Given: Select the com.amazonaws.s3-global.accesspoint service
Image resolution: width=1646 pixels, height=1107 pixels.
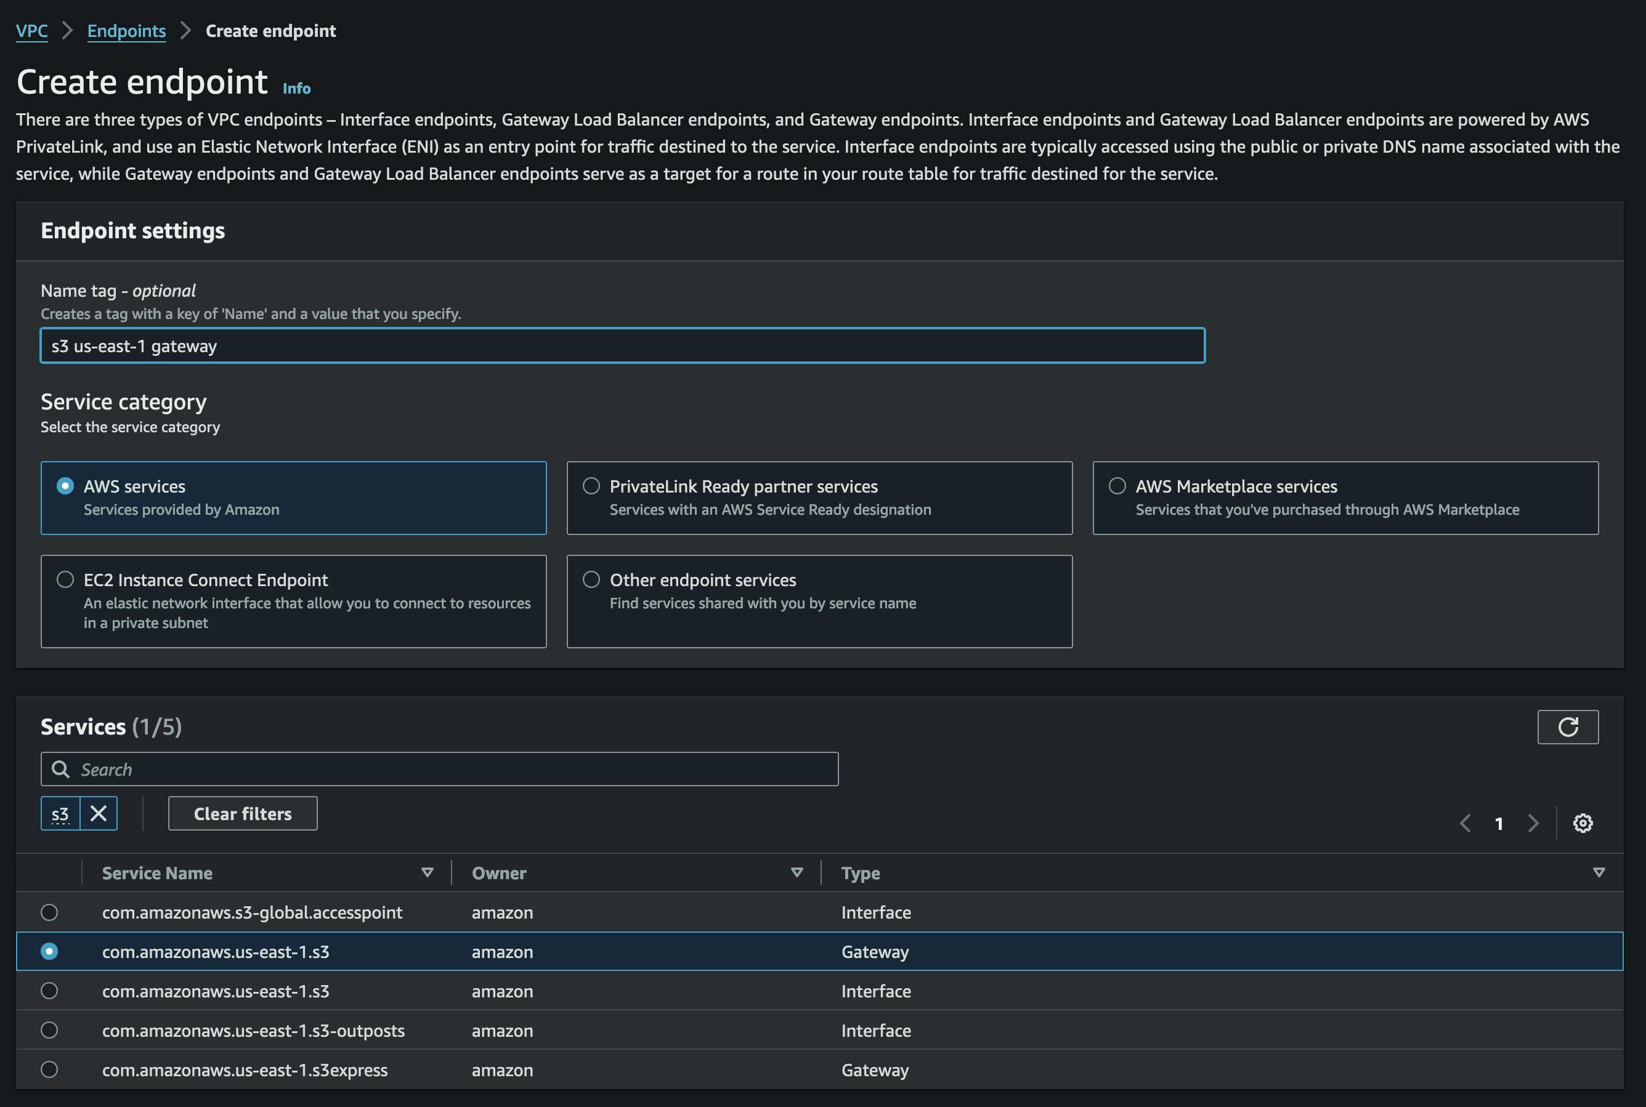Looking at the screenshot, I should [x=49, y=912].
